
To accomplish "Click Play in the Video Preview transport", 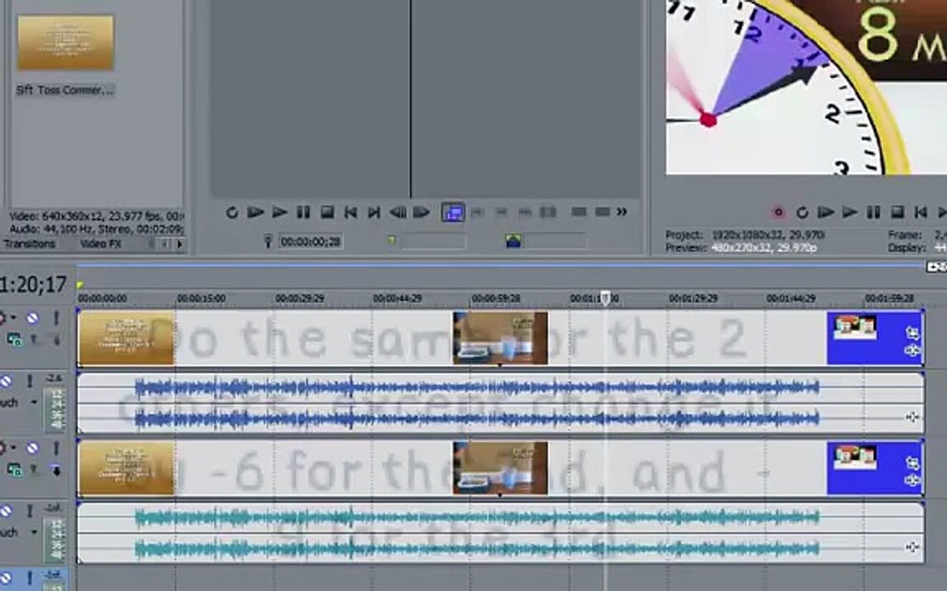I will [x=850, y=213].
